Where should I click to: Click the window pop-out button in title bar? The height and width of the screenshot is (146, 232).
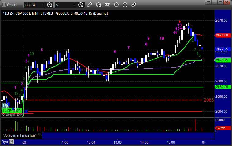[x=208, y=2]
